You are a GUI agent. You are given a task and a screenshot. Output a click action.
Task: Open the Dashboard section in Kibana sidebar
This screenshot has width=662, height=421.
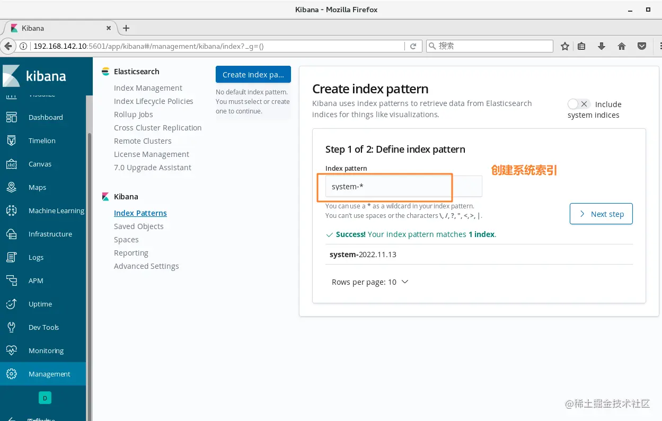click(45, 117)
